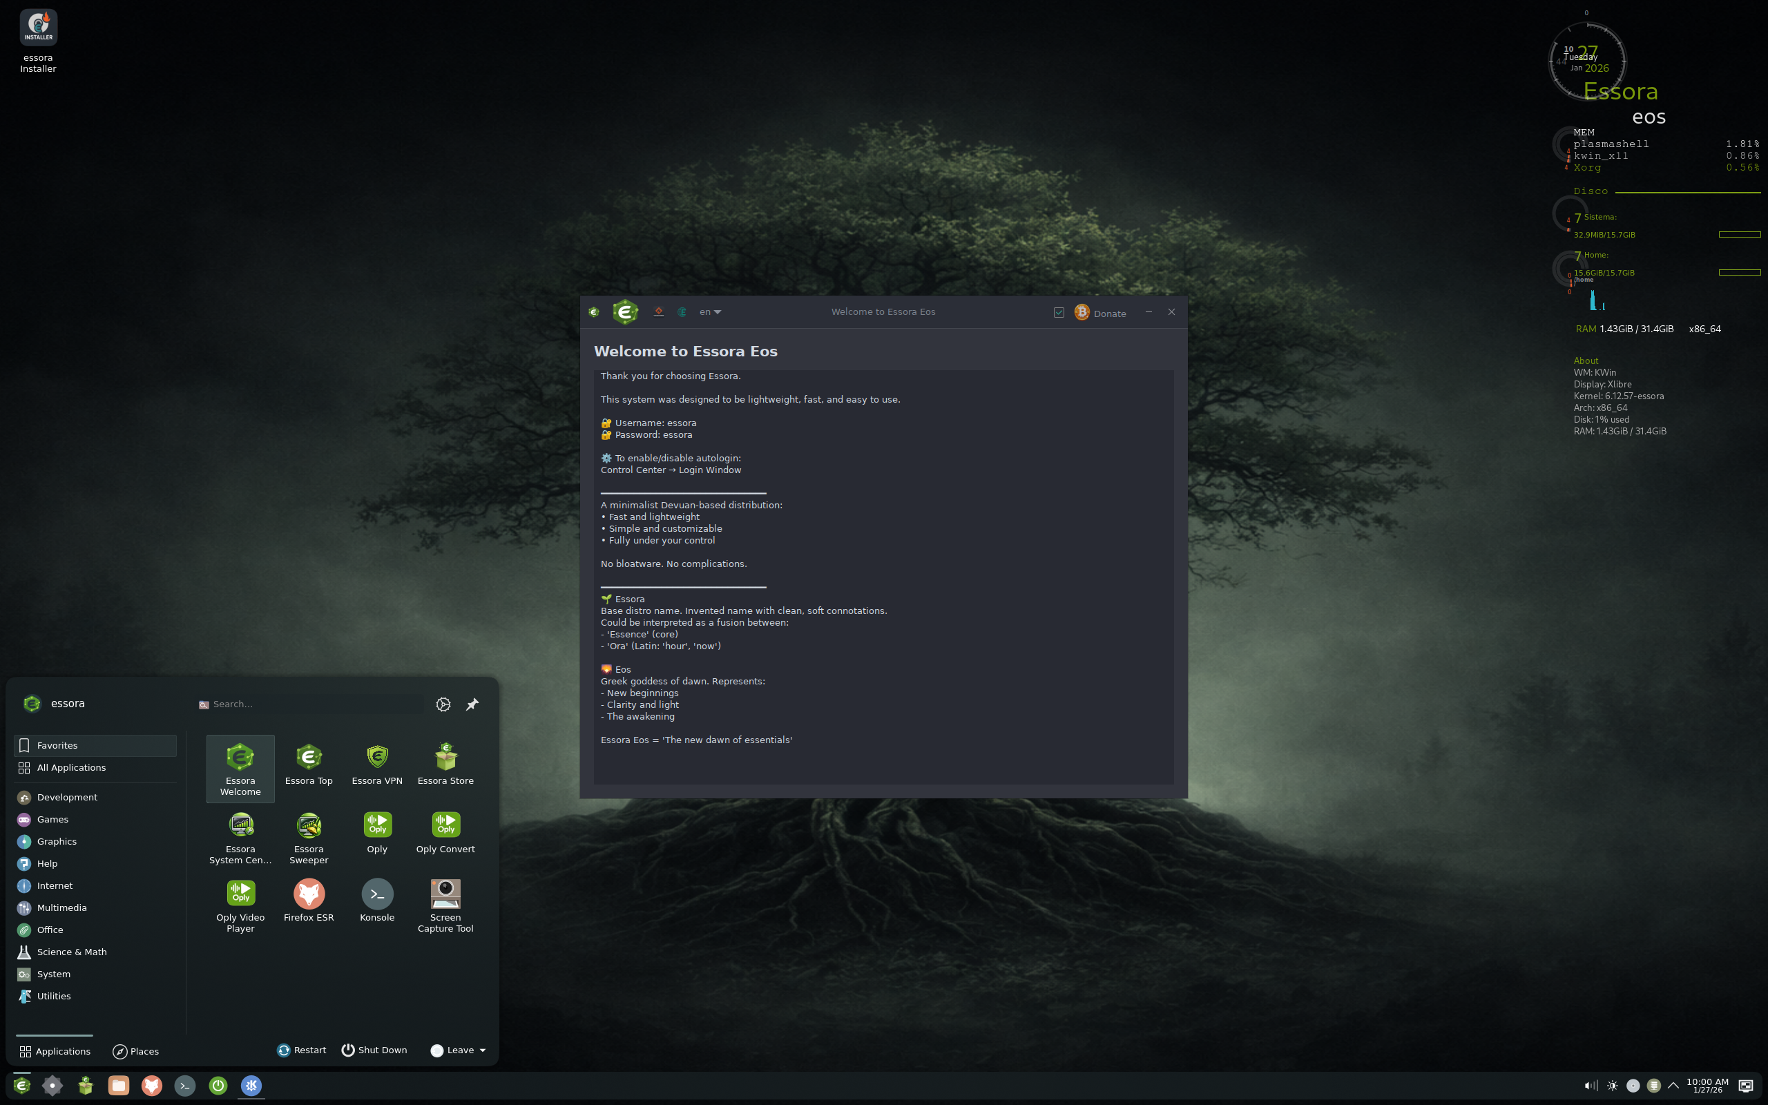This screenshot has height=1105, width=1768.
Task: Click the show desktop icon in the taskbar
Action: coord(1745,1085)
